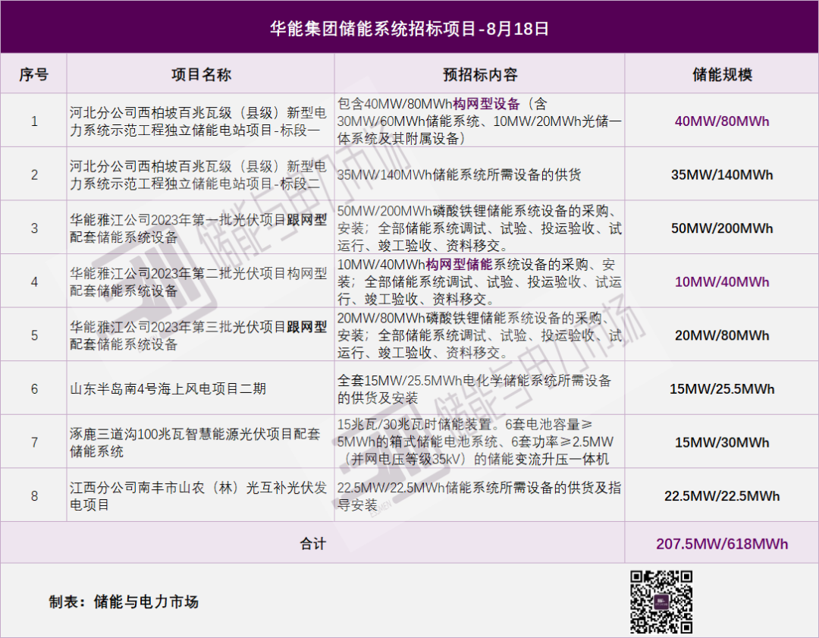
Task: Select the 序号 column header
Action: (x=33, y=74)
